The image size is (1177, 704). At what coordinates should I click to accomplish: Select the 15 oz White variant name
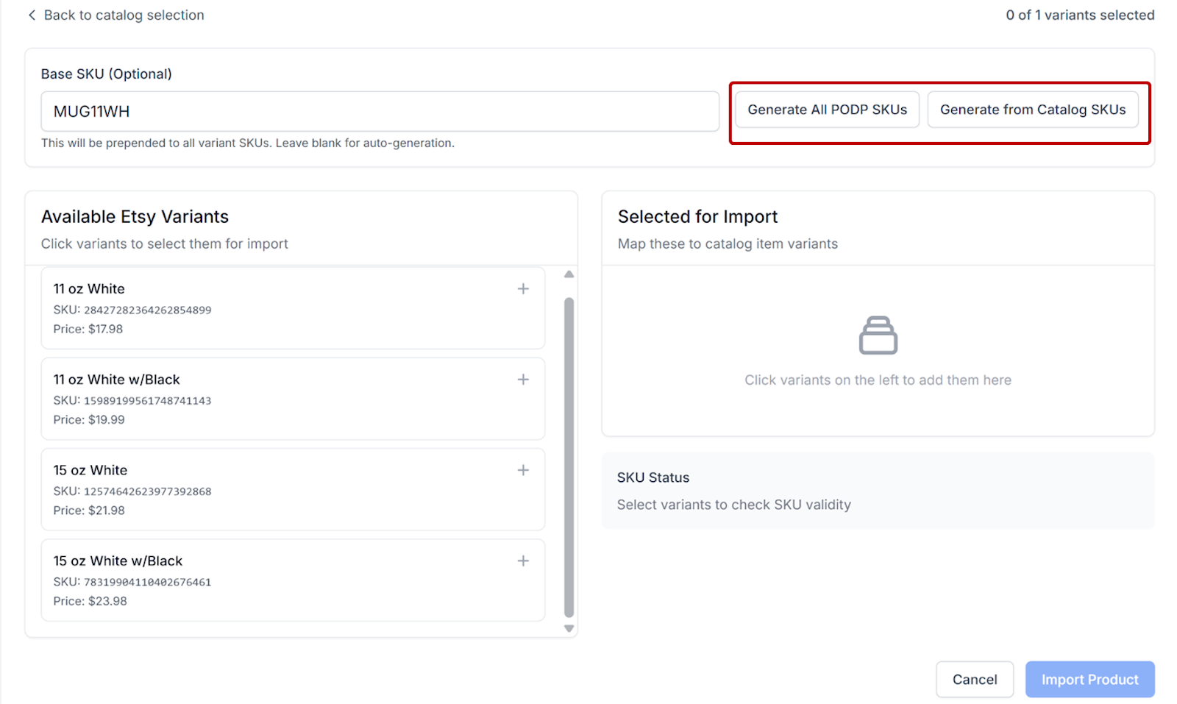(x=90, y=470)
